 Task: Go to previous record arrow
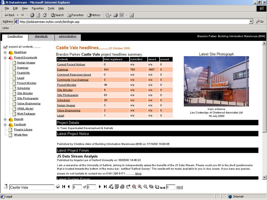click(69, 187)
